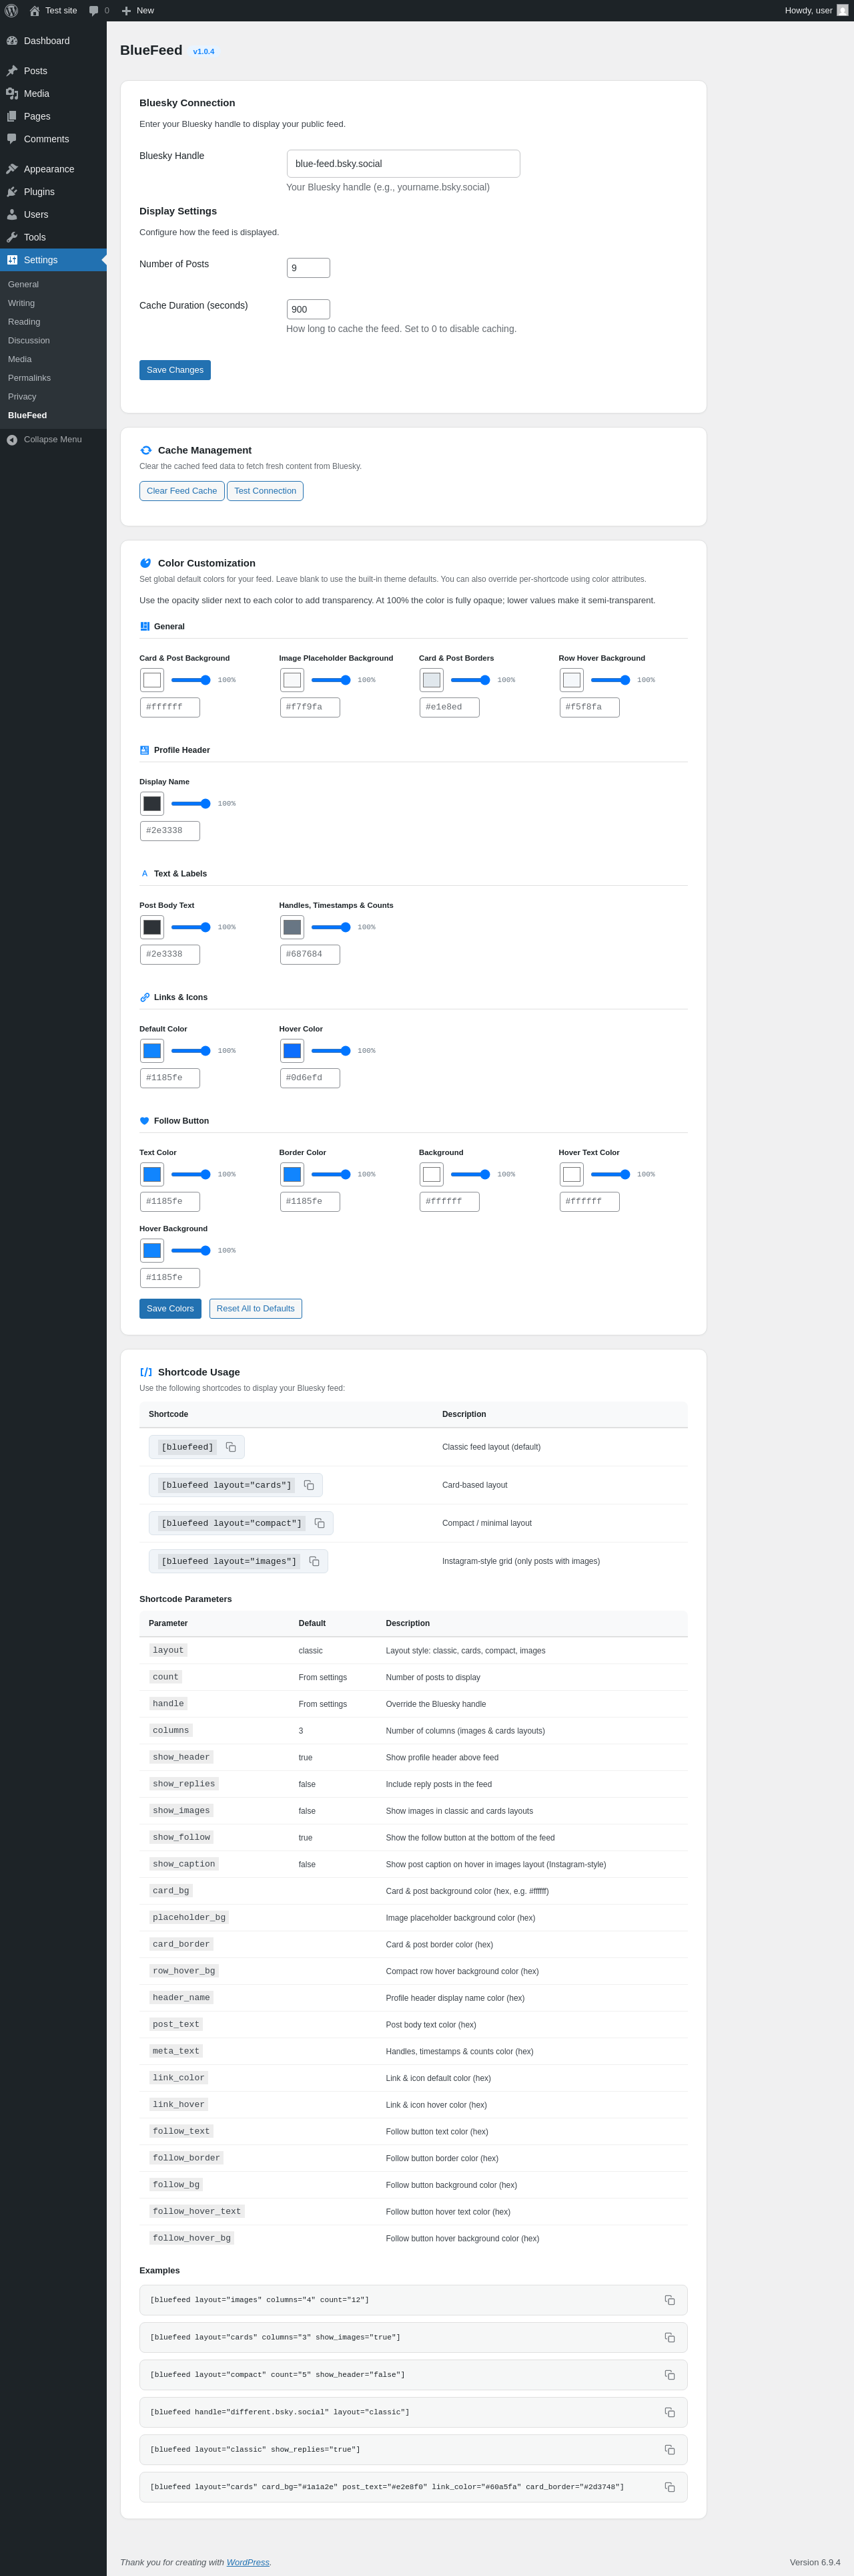The image size is (854, 2576).
Task: Copy the [bluefeed] shortcode
Action: [x=231, y=1447]
